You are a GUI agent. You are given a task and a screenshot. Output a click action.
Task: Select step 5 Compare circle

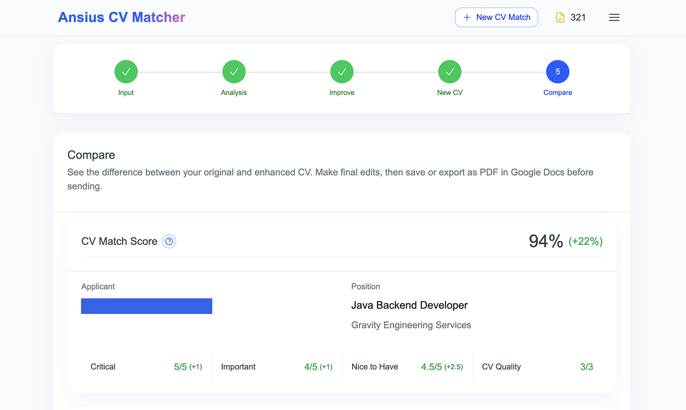(558, 72)
